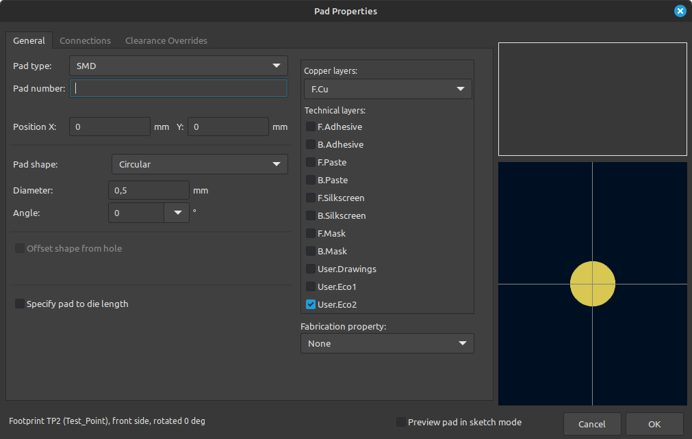Close the Pad Properties dialog
The height and width of the screenshot is (439, 692).
(680, 11)
